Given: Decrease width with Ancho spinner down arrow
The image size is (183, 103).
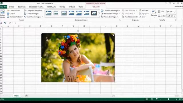Looking at the screenshot, I should (175, 17).
